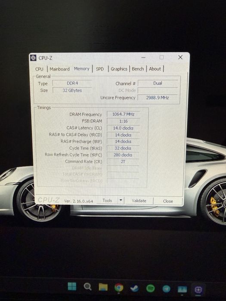Click the 2T command rate value
The width and height of the screenshot is (226, 301).
[x=123, y=162]
